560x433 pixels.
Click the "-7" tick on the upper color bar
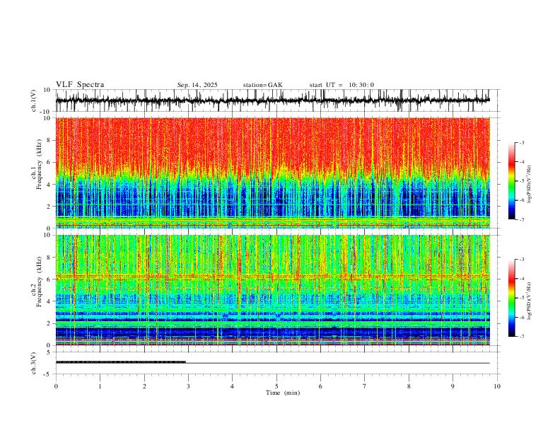point(522,220)
